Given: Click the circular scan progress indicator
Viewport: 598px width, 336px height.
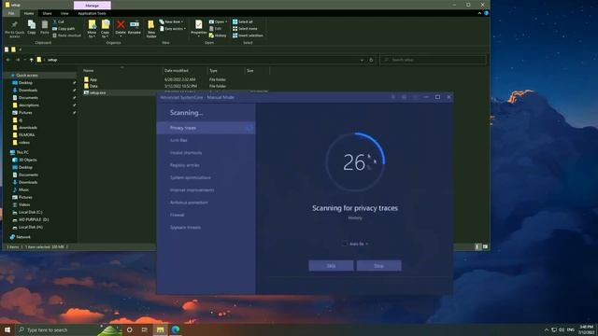Looking at the screenshot, I should click(x=355, y=161).
